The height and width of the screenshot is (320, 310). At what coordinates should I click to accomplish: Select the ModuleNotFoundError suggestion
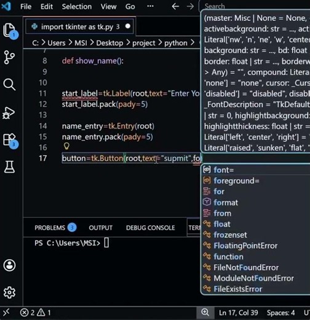255,278
